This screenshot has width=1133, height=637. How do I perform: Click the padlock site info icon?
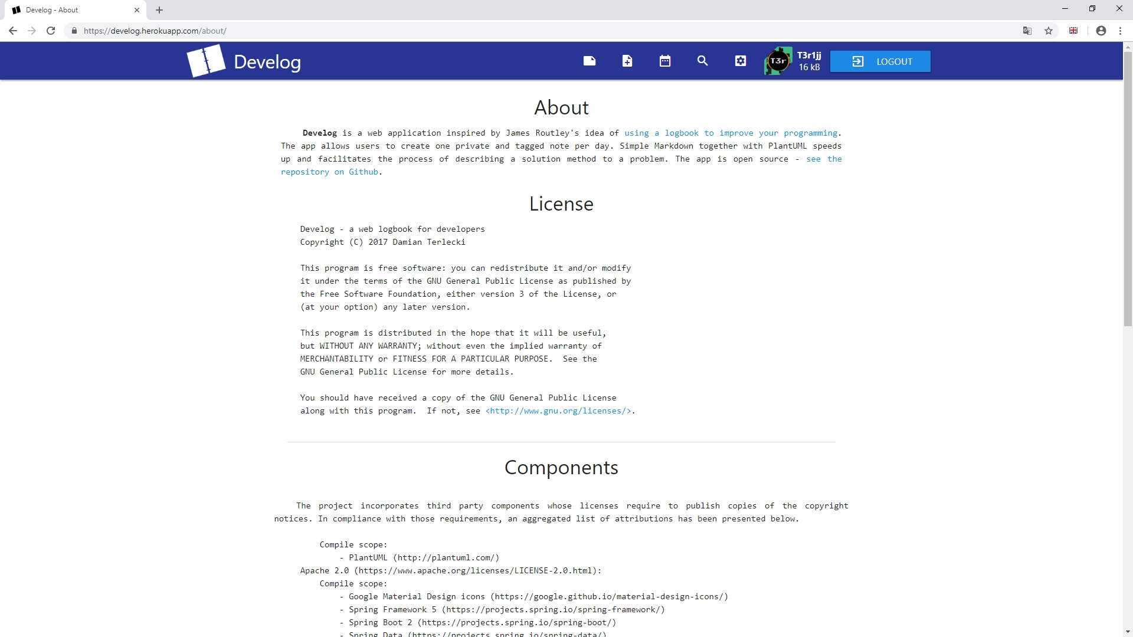click(74, 31)
